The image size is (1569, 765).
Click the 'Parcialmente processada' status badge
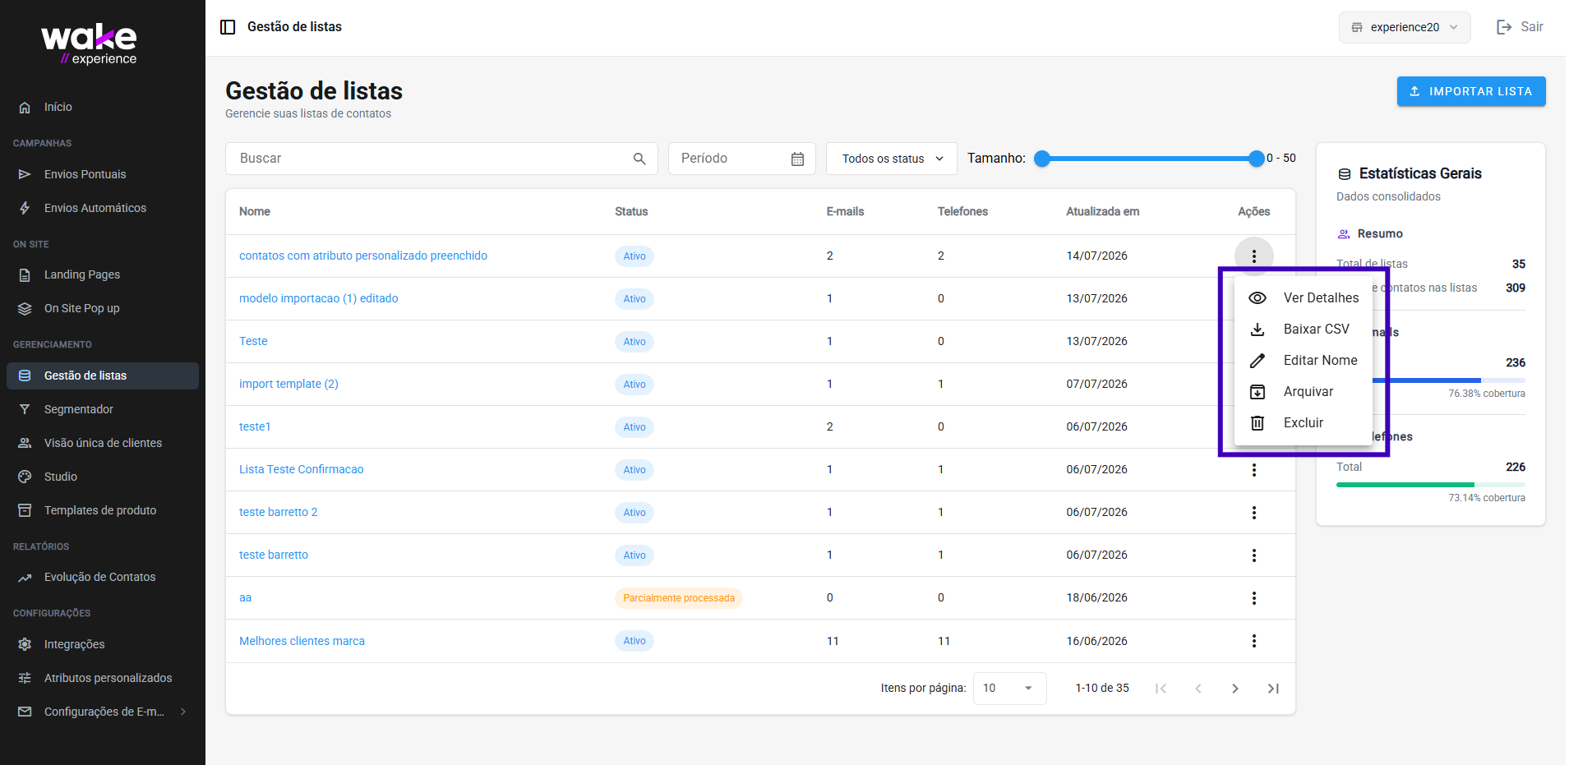pyautogui.click(x=679, y=598)
